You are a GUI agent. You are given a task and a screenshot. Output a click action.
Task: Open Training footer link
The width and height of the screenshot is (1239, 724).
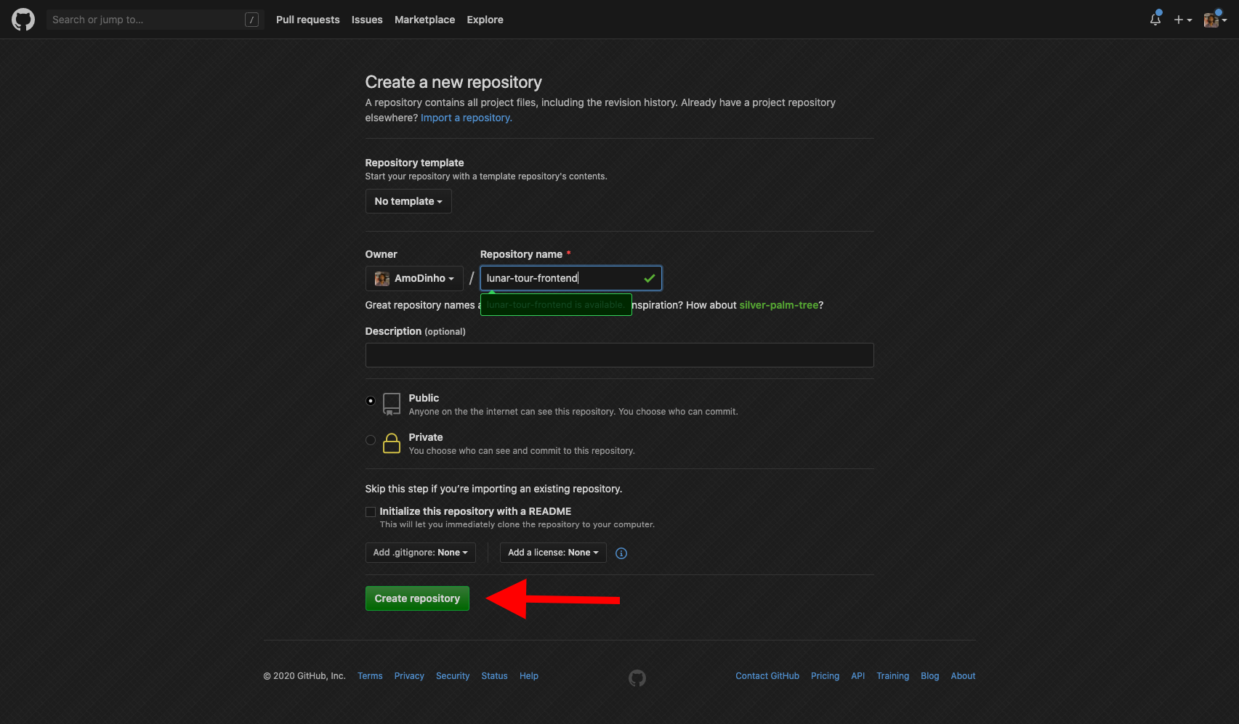(893, 676)
